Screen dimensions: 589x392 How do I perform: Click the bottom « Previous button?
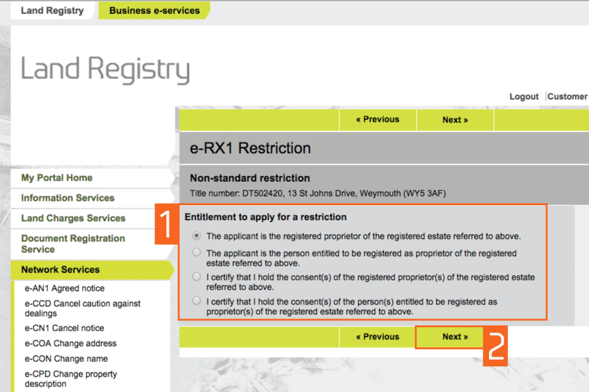tap(377, 337)
